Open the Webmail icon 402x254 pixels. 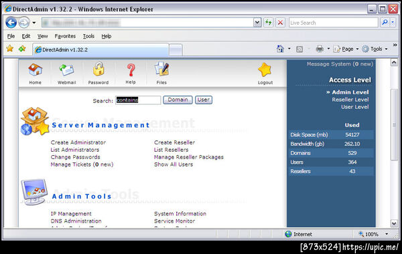[66, 70]
